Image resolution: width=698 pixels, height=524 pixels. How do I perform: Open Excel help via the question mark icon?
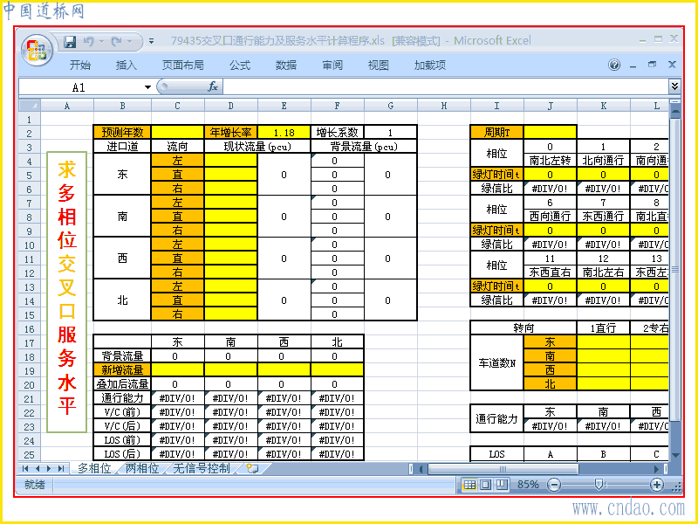614,65
